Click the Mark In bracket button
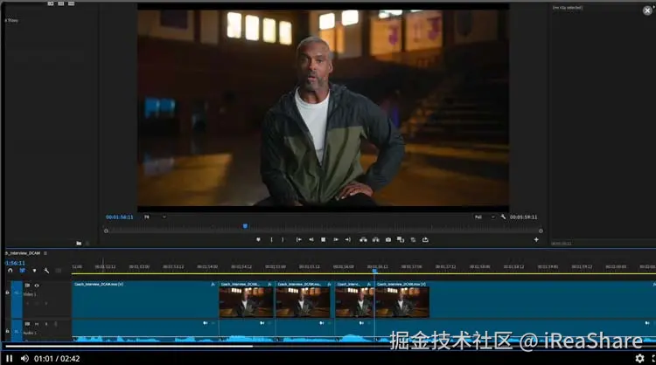The height and width of the screenshot is (365, 656). [271, 240]
